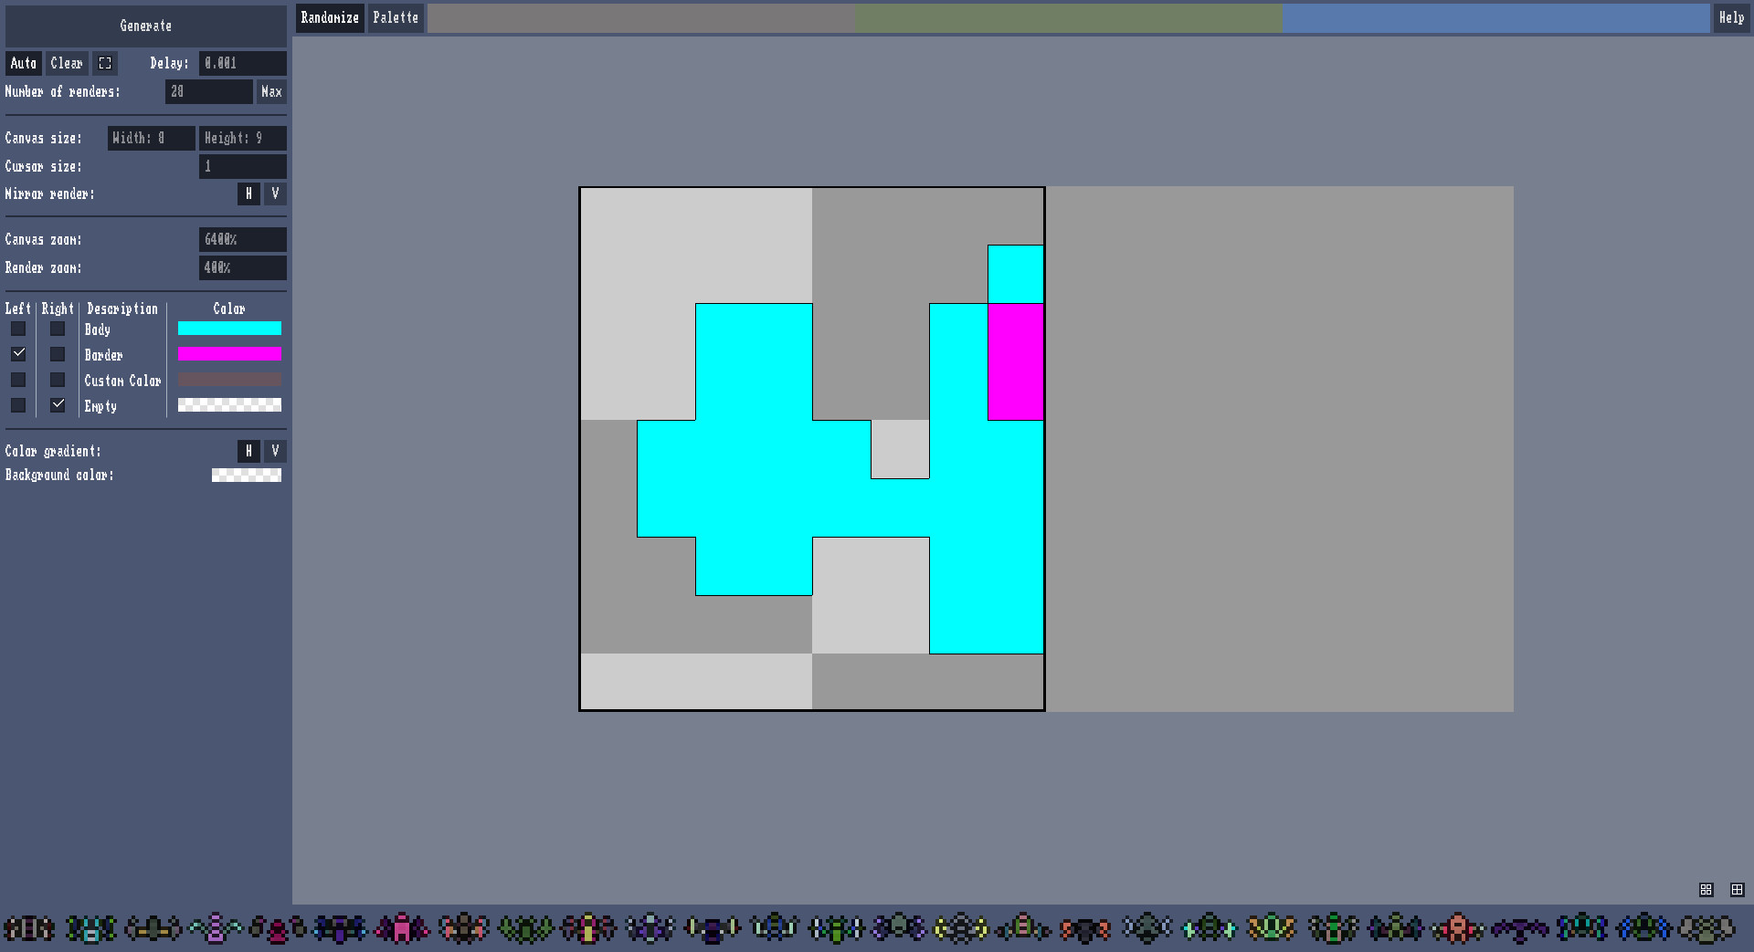This screenshot has width=1754, height=952.
Task: Select vertical color gradient
Action: coord(275,451)
